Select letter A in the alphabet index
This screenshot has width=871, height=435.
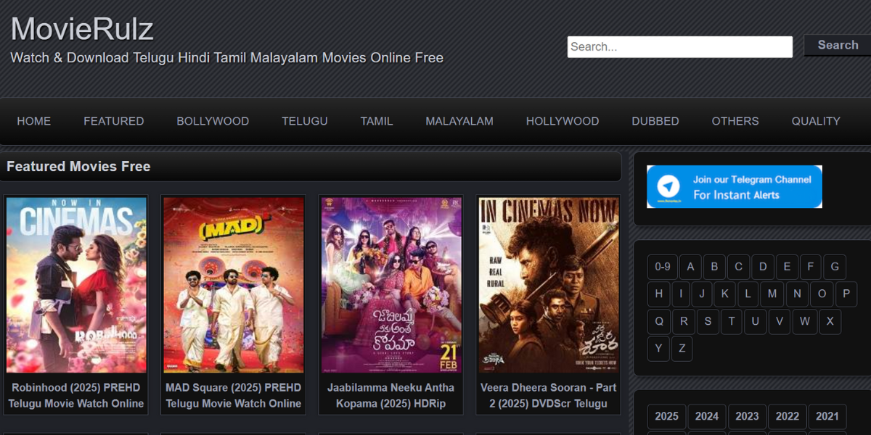(x=690, y=267)
